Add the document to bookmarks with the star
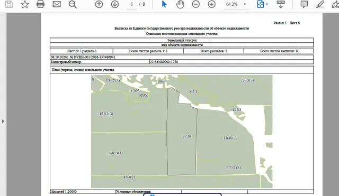Screen dimensions: 339x196 click(25, 4)
